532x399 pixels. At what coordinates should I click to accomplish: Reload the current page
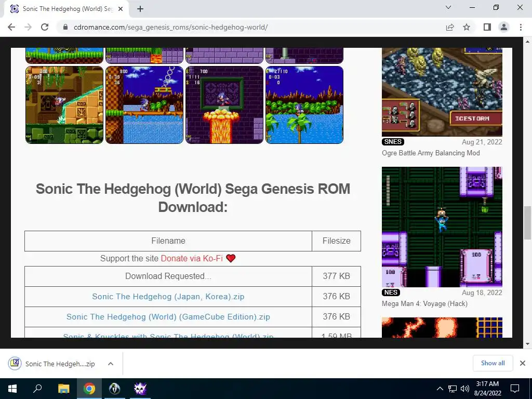pyautogui.click(x=45, y=27)
